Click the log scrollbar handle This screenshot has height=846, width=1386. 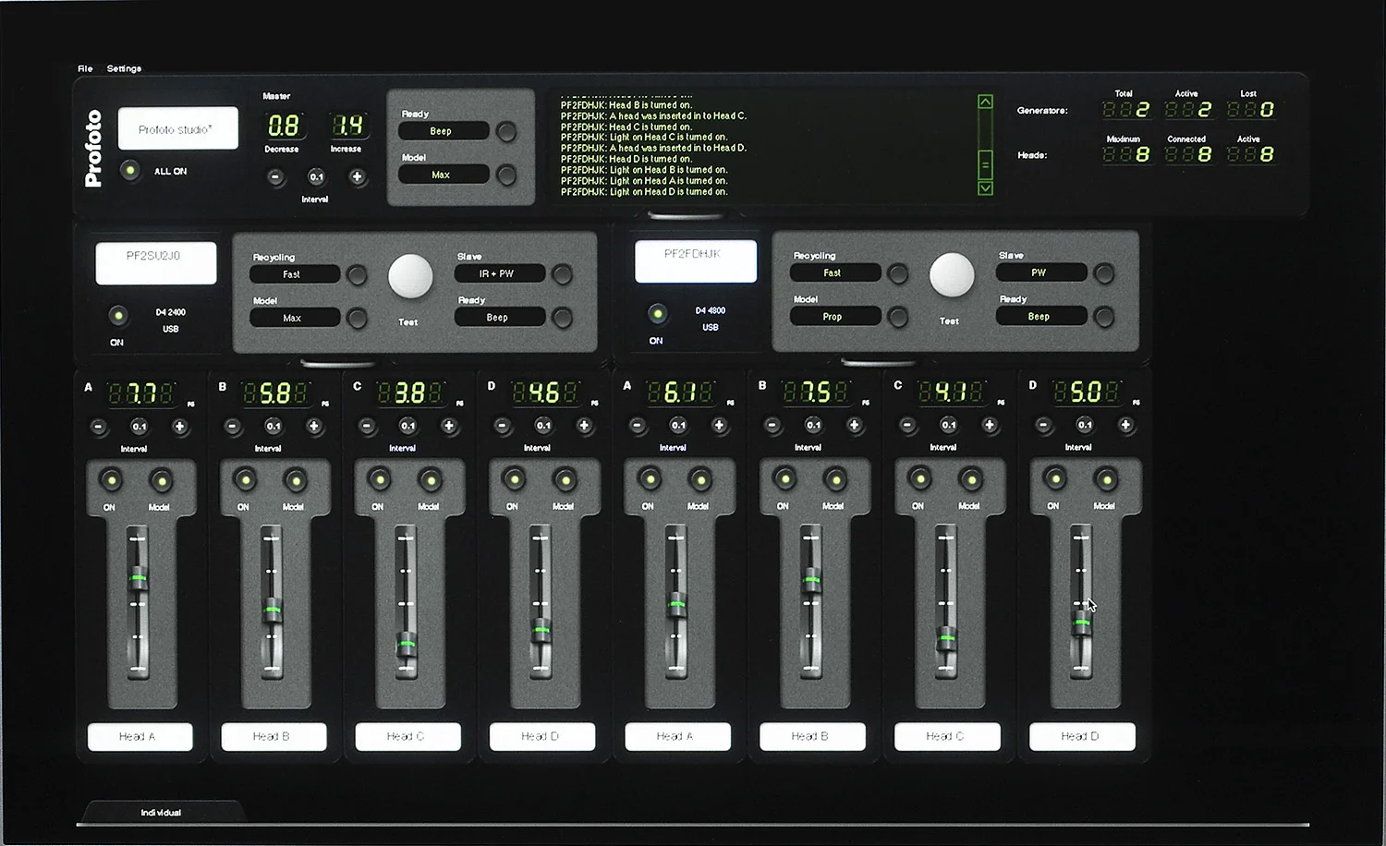tap(985, 165)
